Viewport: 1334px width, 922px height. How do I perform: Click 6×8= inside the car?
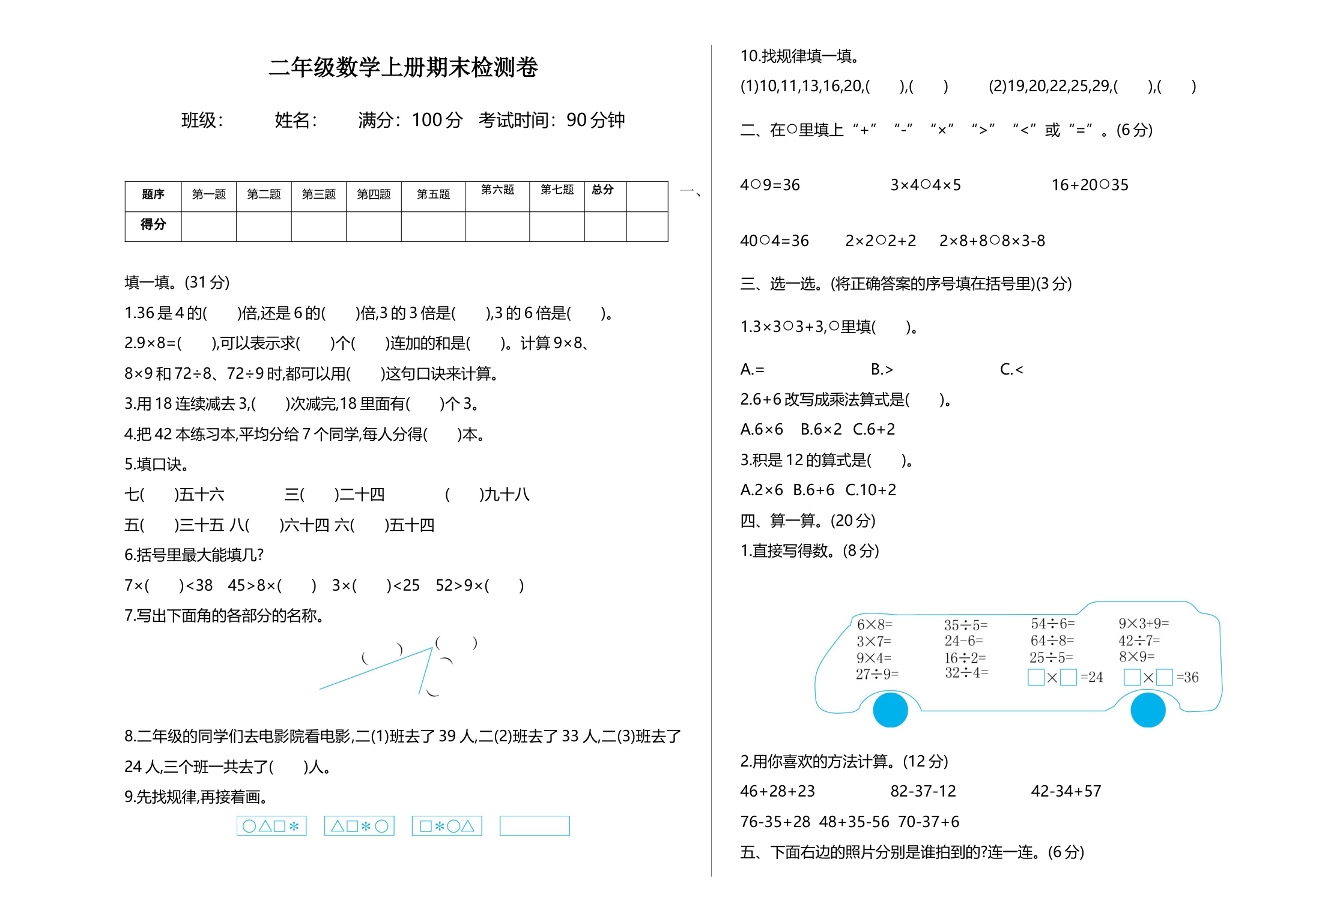tap(875, 625)
